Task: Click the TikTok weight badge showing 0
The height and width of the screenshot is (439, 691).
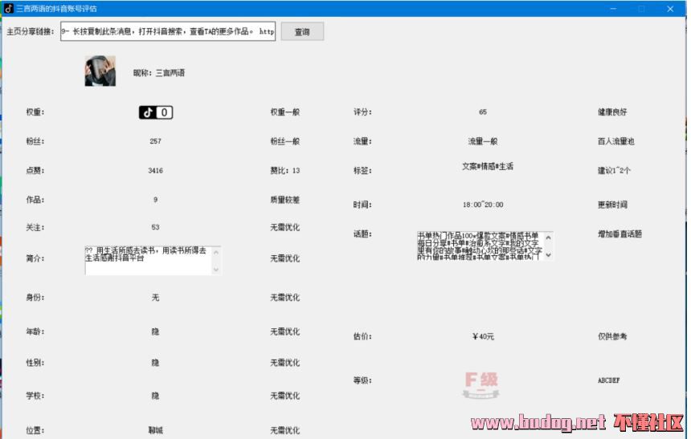Action: pos(155,112)
